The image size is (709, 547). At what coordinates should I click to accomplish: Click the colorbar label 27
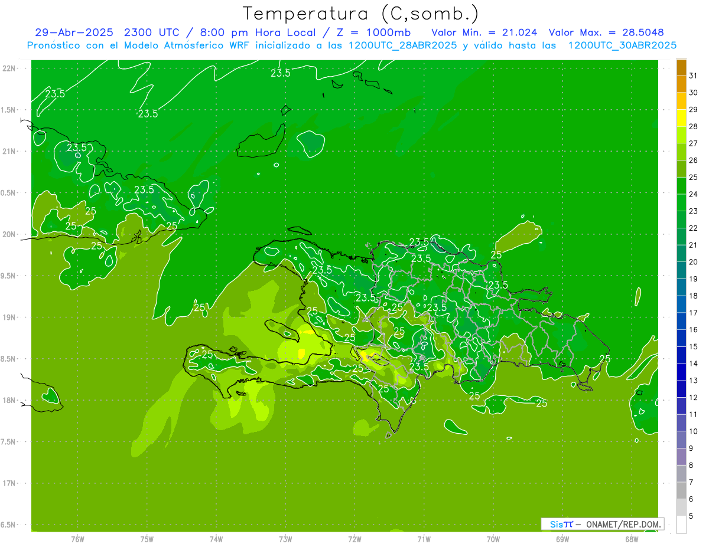pyautogui.click(x=694, y=143)
